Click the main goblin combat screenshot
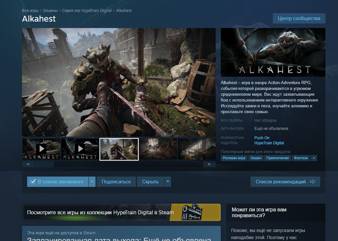The height and width of the screenshot is (241, 338). click(x=119, y=82)
